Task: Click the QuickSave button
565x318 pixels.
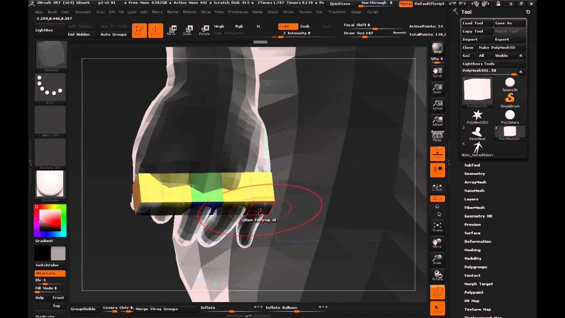Action: (x=340, y=4)
